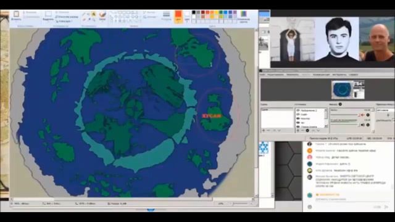The width and height of the screenshot is (395, 222).
Task: Expand the Brushes dropdown arrow
Action: tap(102, 22)
